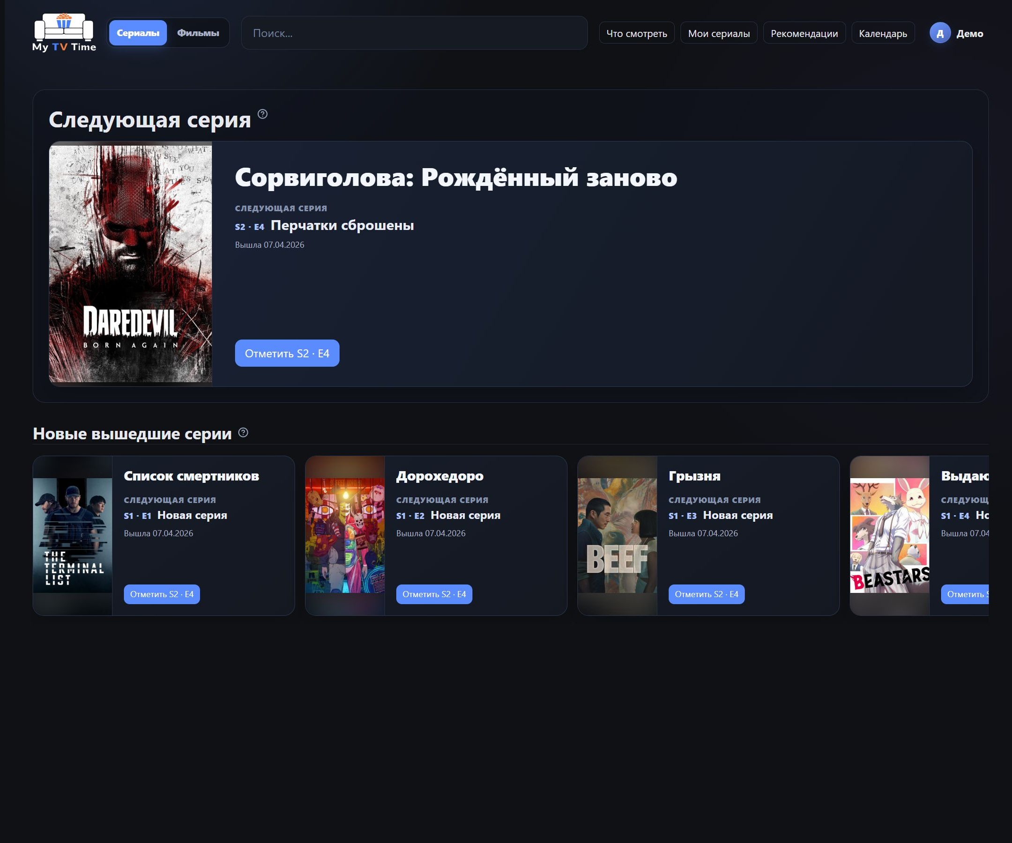Image resolution: width=1012 pixels, height=843 pixels.
Task: Click the help icon next to Следующая серия
Action: point(263,114)
